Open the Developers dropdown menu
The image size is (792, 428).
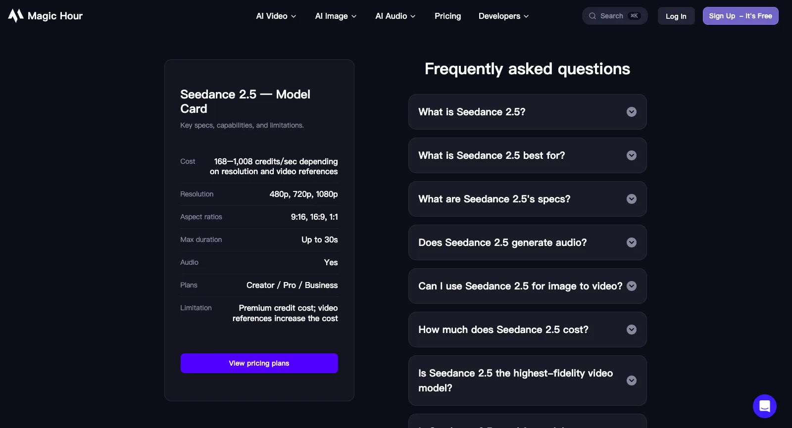pos(503,16)
